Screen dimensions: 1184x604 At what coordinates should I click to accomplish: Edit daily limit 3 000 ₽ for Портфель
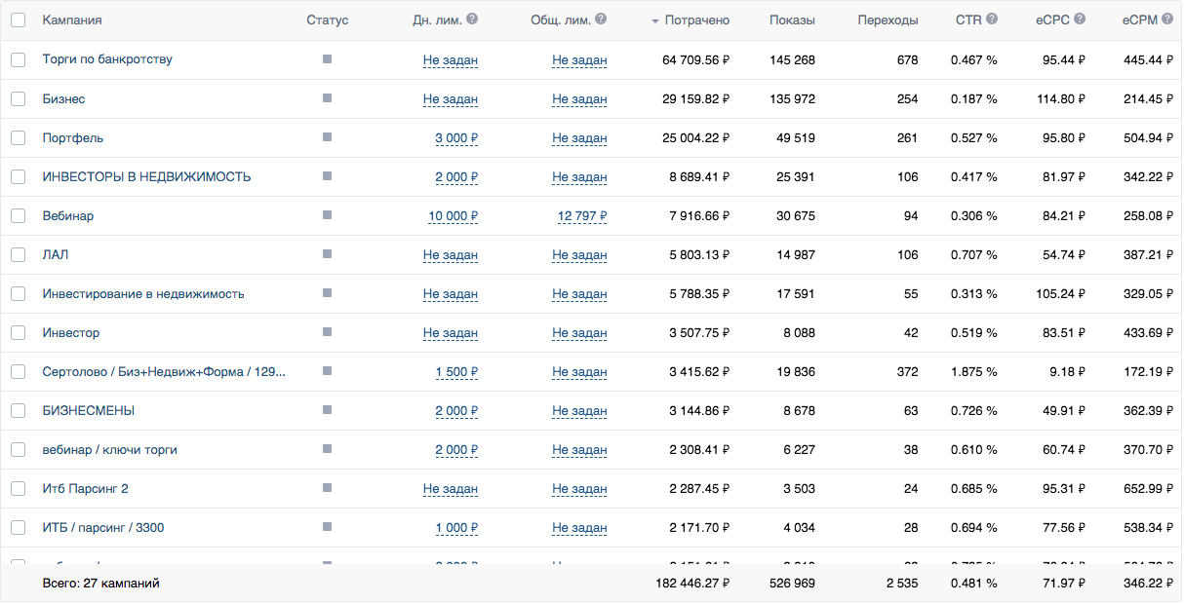tap(455, 138)
